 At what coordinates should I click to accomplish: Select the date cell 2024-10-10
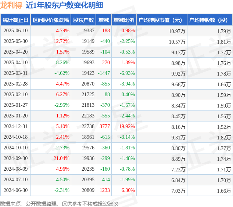coord(15,148)
